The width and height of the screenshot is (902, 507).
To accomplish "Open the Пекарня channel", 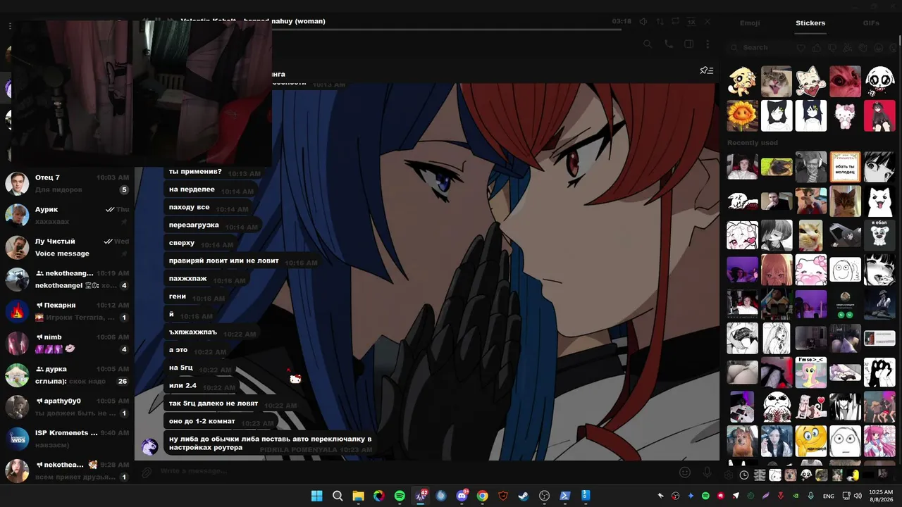I will 67,311.
